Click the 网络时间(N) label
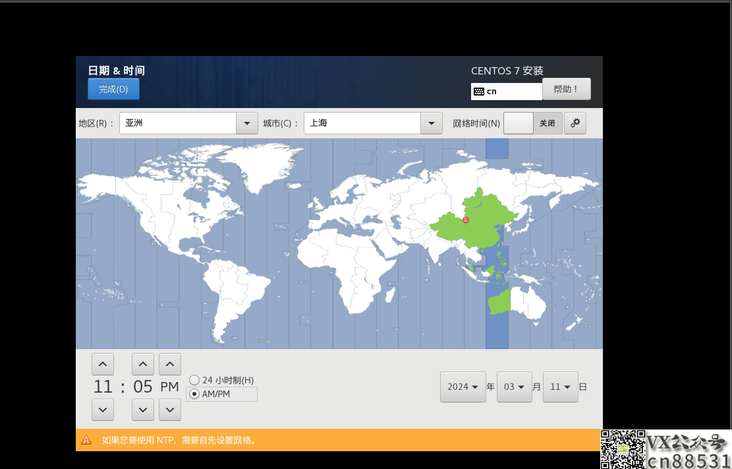 [x=476, y=123]
